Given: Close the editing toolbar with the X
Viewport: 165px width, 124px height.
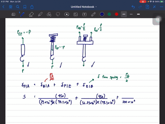Looking at the screenshot, I should pos(154,7).
